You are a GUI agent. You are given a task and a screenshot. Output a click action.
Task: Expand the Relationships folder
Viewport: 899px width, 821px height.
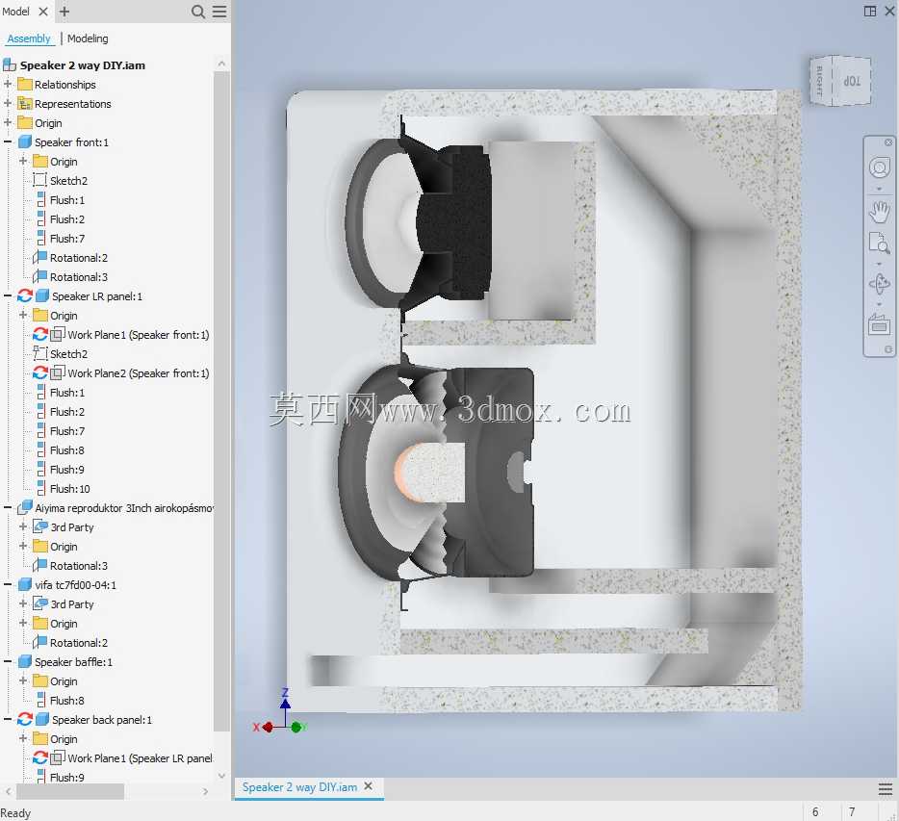pyautogui.click(x=8, y=84)
